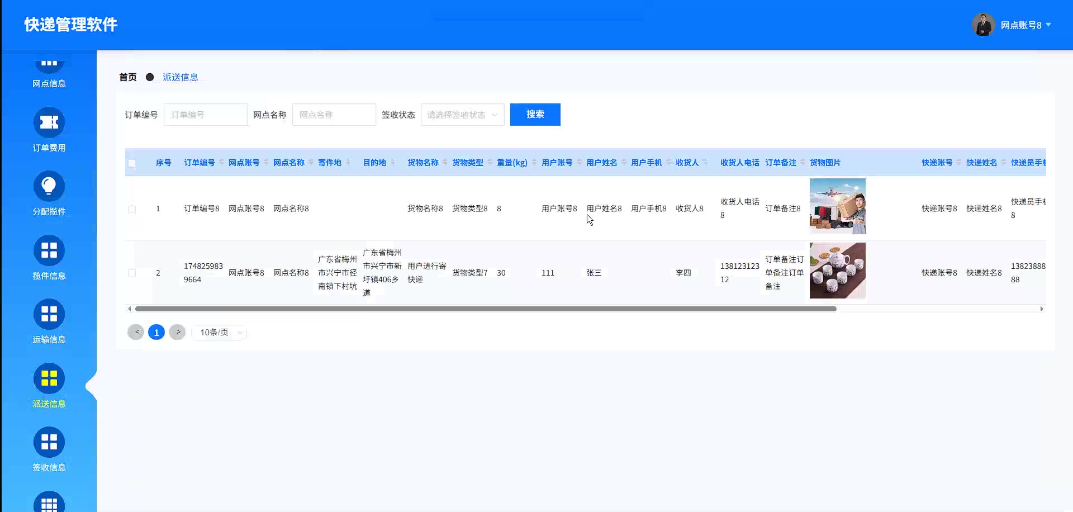Open the 10条/页 page size dropdown
Screen dimensions: 1073x512
coord(220,333)
